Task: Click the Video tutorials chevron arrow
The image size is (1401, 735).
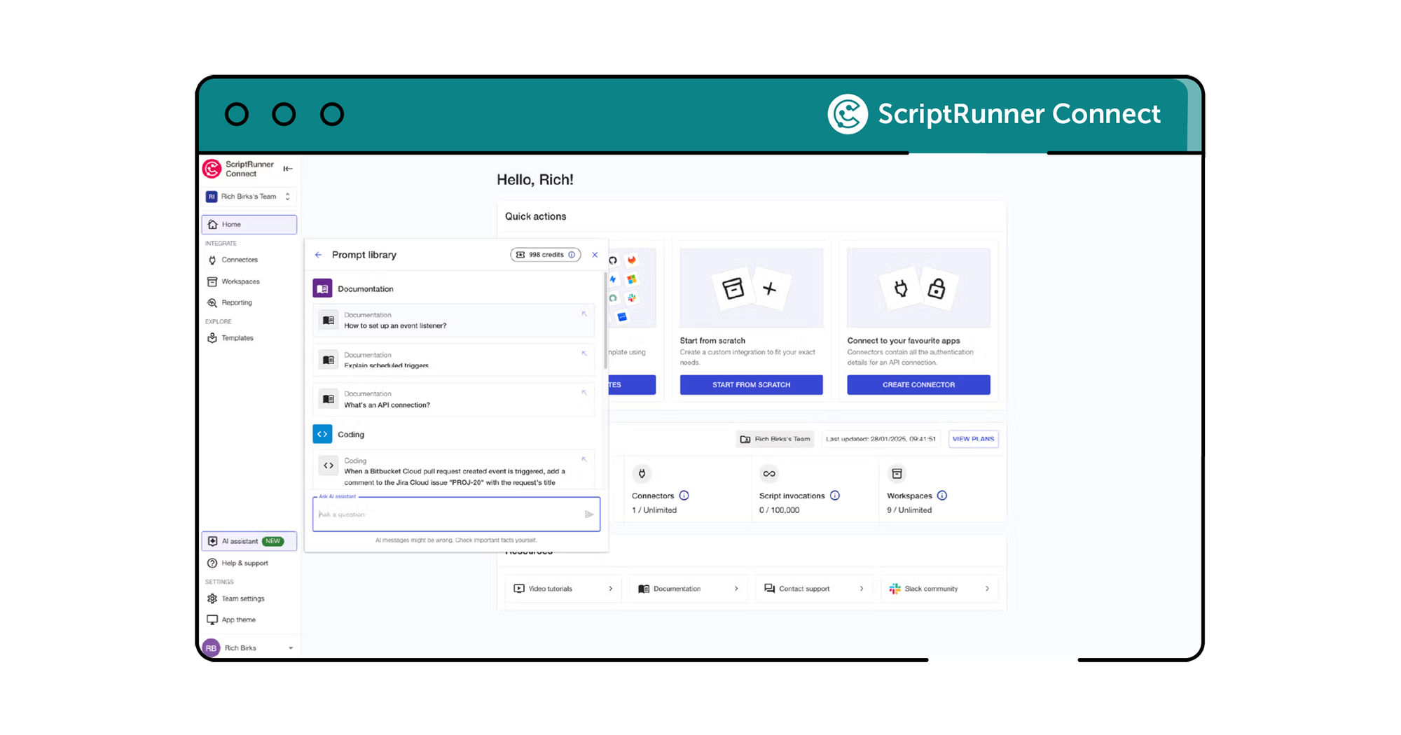Action: pos(611,589)
